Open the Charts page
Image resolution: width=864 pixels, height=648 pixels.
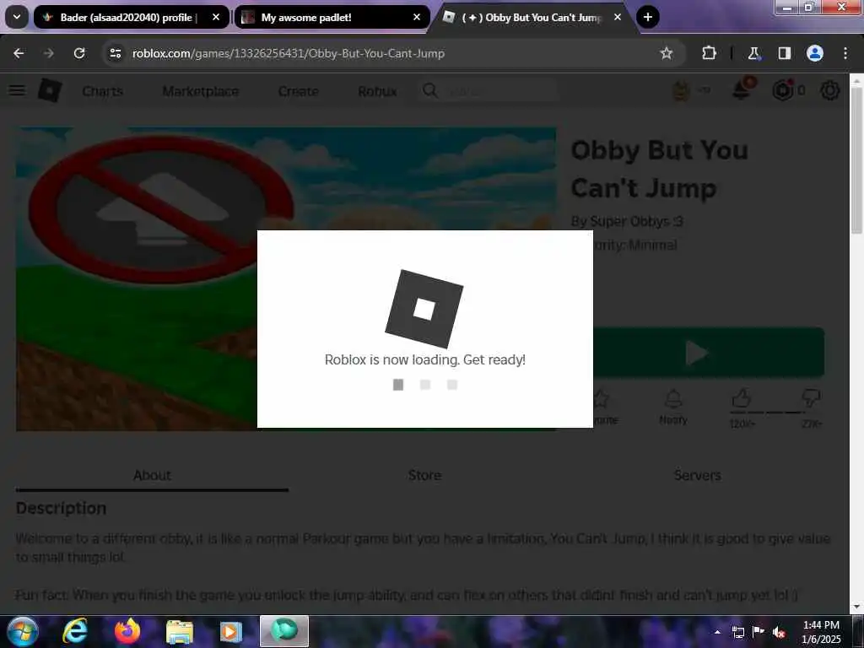[x=102, y=91]
